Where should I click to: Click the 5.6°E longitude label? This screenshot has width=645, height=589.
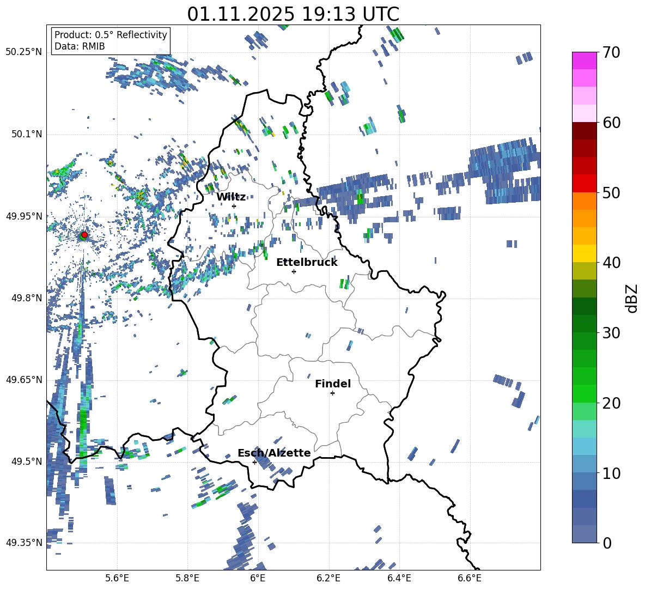point(117,578)
